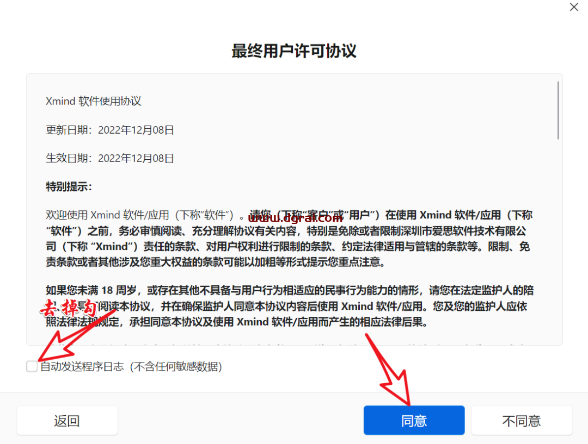588x444 pixels.
Task: Click the Xmind 软件使用协议 heading line
Action: click(x=94, y=102)
